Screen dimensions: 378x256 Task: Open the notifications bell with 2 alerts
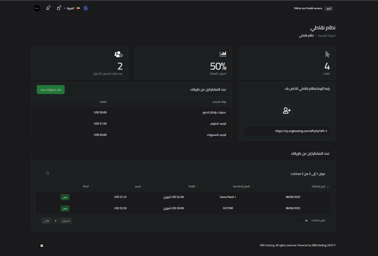point(48,8)
